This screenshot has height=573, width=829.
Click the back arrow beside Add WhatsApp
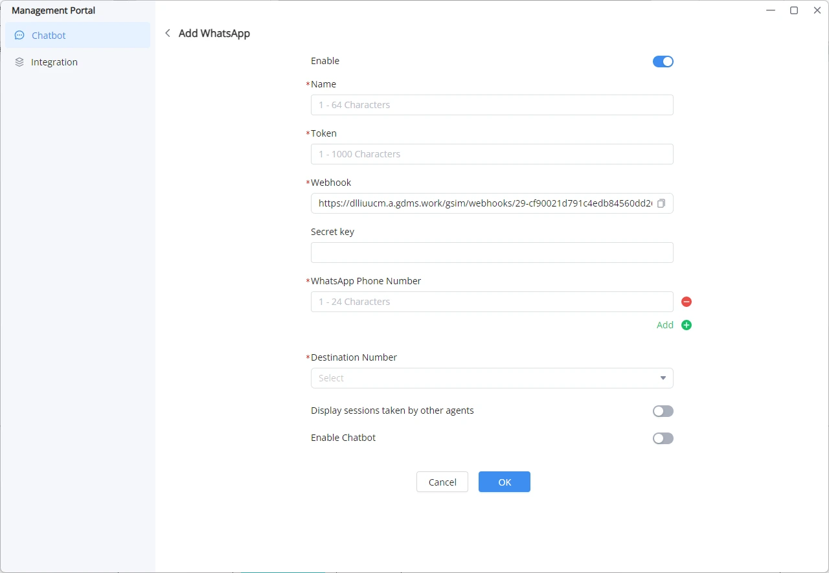coord(168,33)
